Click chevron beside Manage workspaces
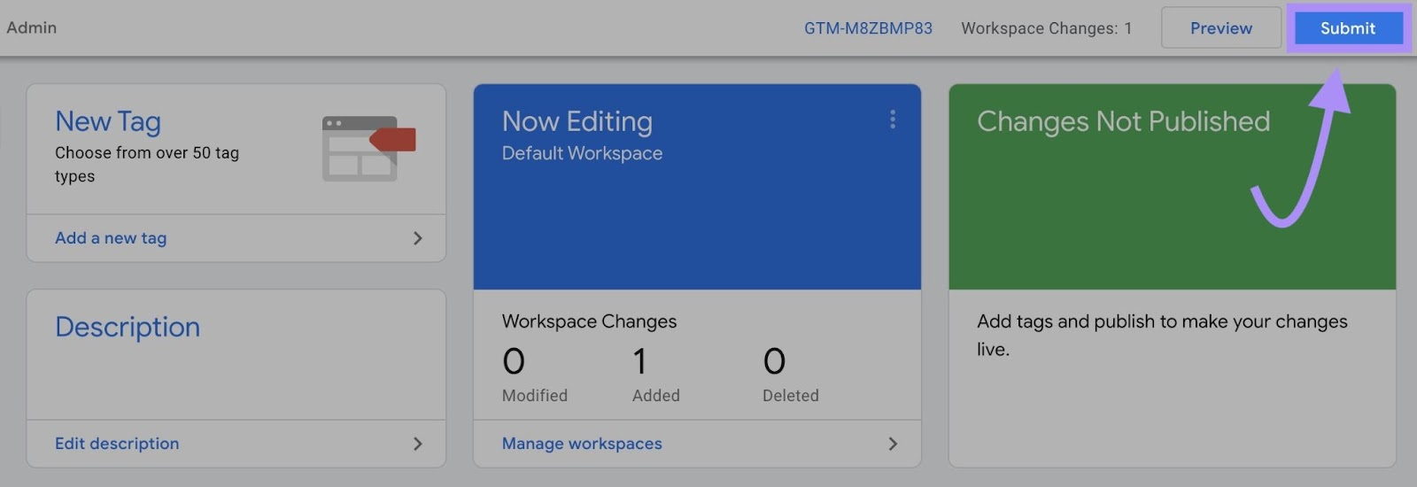 (x=893, y=444)
